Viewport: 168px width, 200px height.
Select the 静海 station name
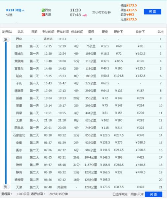pyautogui.click(x=19, y=172)
